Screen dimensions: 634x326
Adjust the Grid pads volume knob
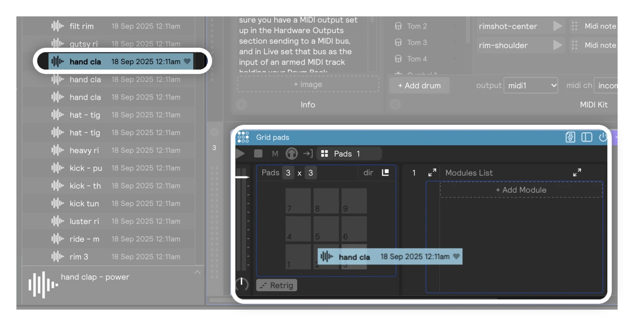[242, 284]
